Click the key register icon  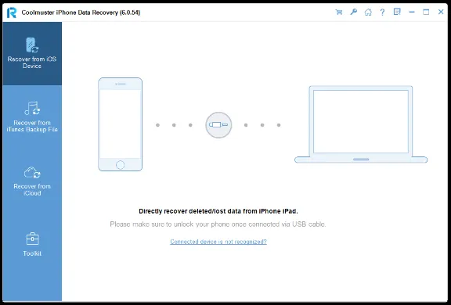click(353, 12)
